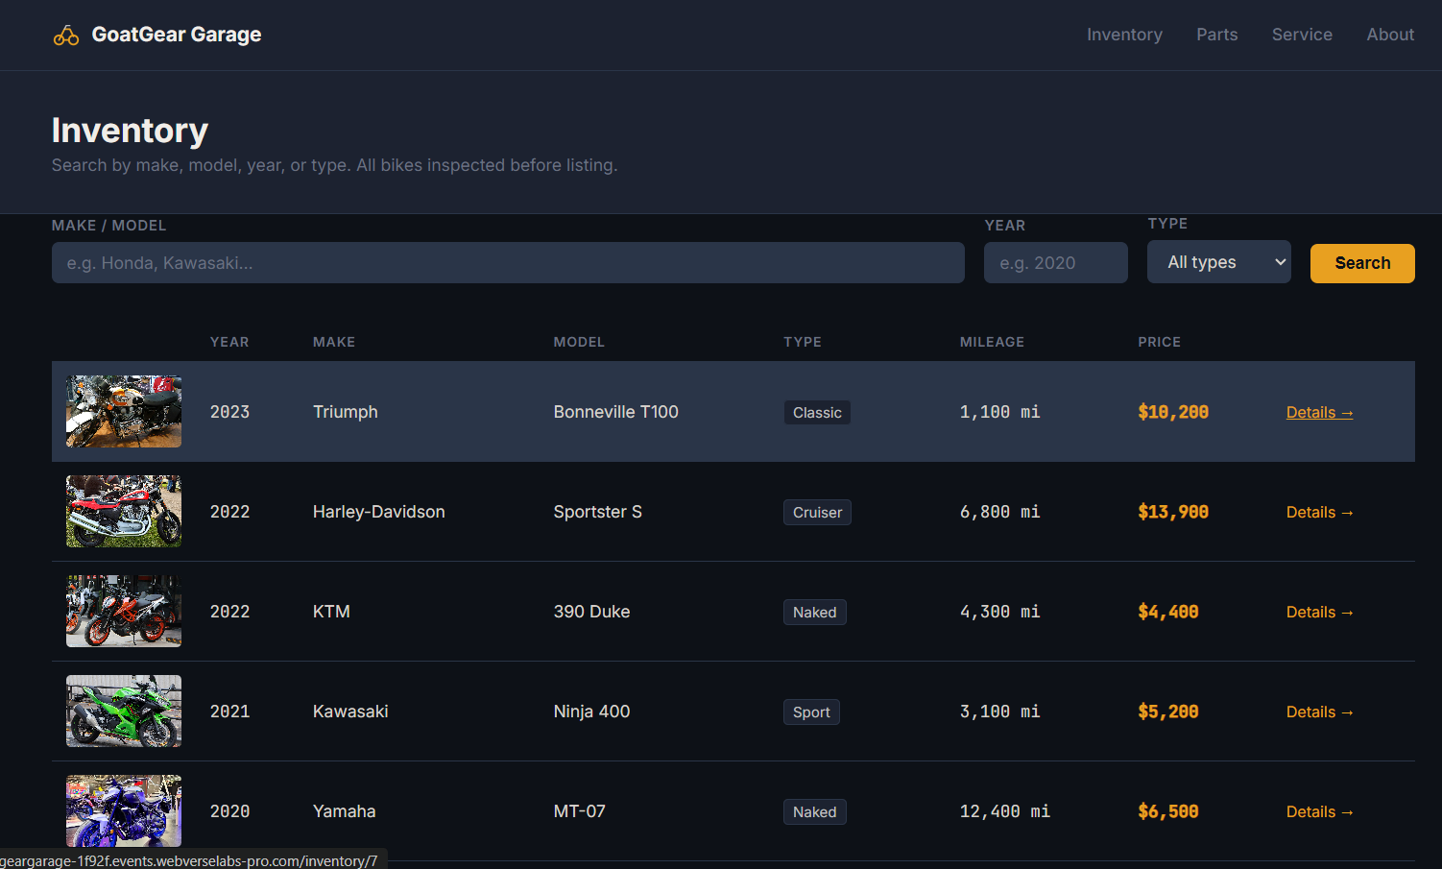This screenshot has height=869, width=1442.
Task: Select the KTM 390 Duke photo
Action: [x=124, y=611]
